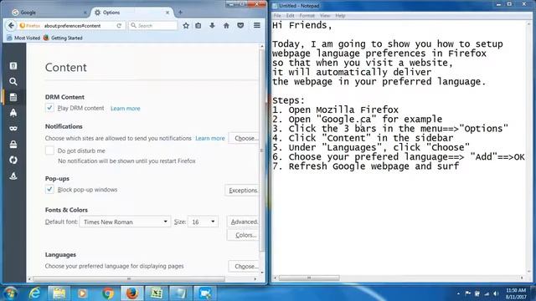Launch Google Chrome from the taskbar
536x301 pixels.
coord(108,293)
